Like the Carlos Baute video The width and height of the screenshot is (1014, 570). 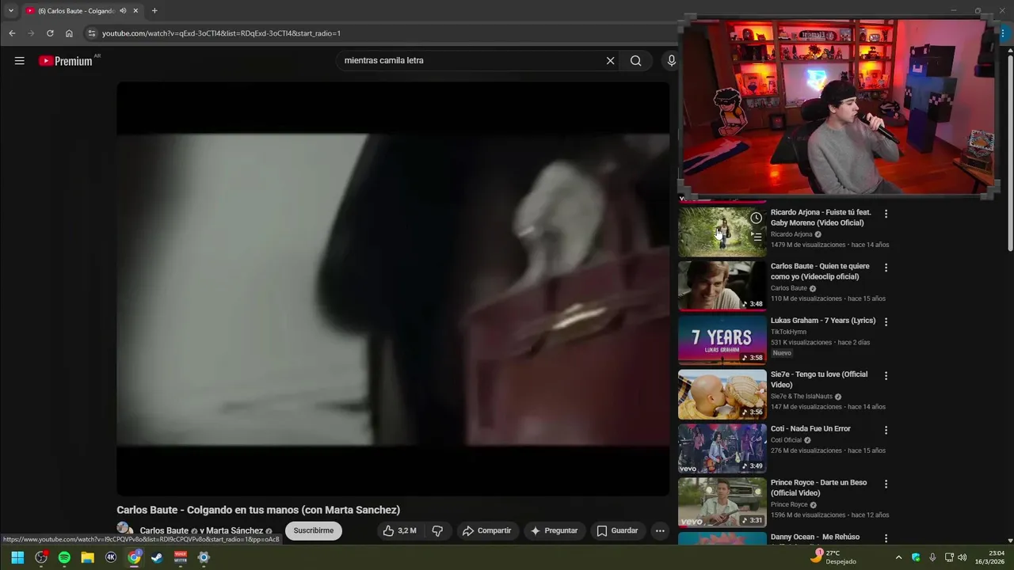(x=399, y=530)
